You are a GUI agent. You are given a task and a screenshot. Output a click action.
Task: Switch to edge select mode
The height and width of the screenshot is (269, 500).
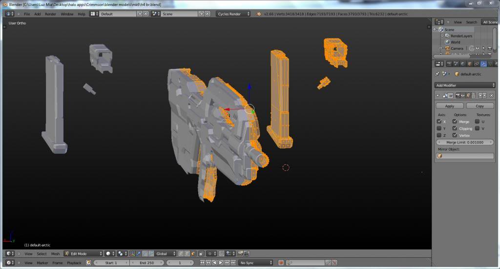[187, 254]
